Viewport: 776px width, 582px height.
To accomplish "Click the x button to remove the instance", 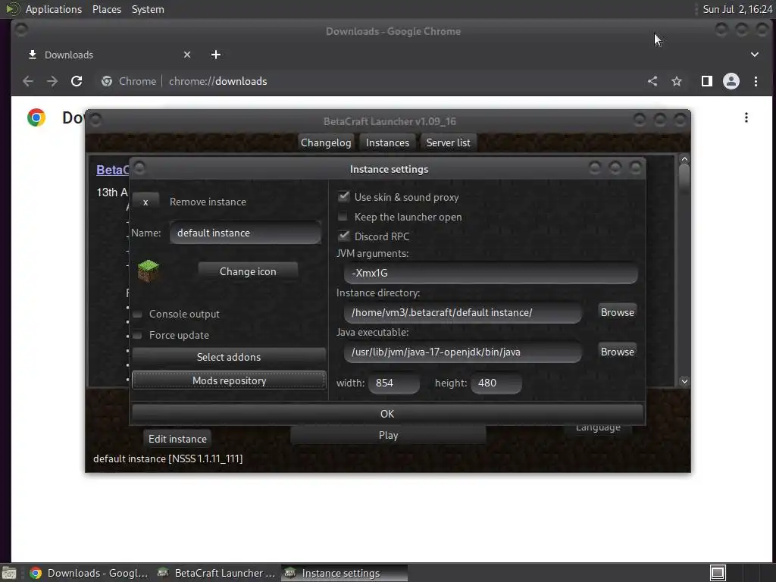I will tap(145, 202).
